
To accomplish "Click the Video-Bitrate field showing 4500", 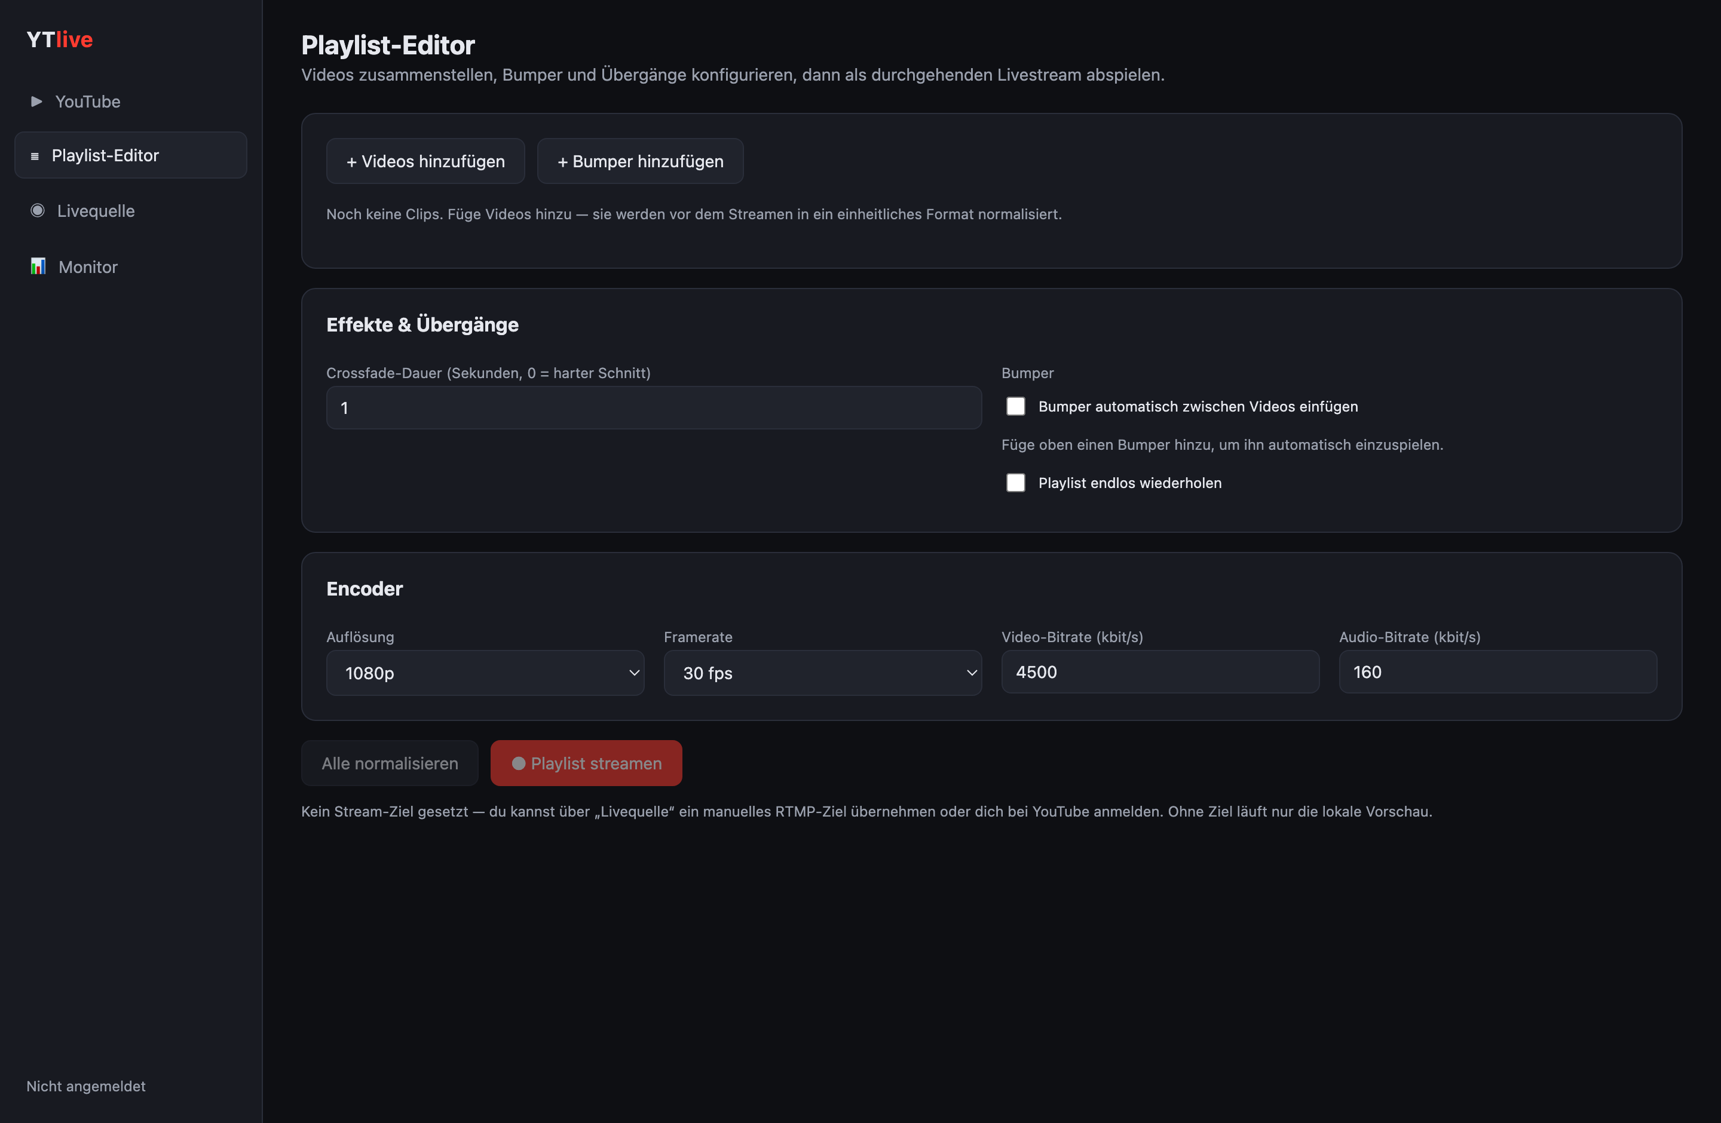I will coord(1160,672).
